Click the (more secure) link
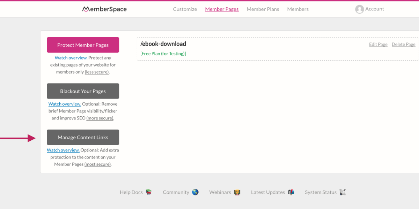Viewport: 419px width, 209px height. click(100, 118)
